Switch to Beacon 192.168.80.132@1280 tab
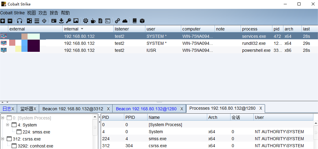The image size is (318, 149). (x=146, y=109)
